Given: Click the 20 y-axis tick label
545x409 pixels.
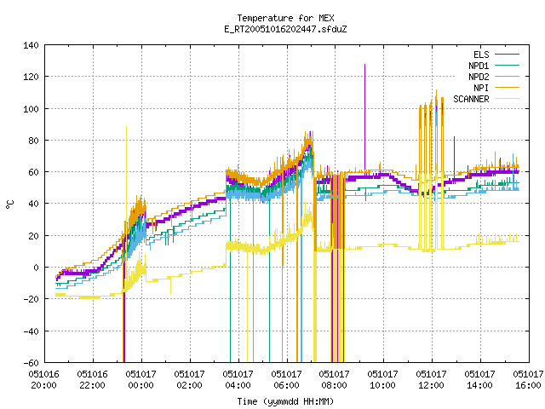Looking at the screenshot, I should coord(33,236).
